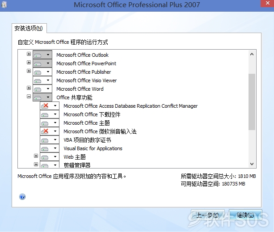Select Microsoft Office PowerPoint tree item
Viewport: 274px width, 232px height.
(86, 63)
